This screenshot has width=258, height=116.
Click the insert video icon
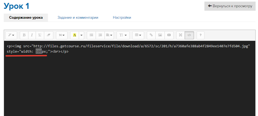(x=169, y=35)
